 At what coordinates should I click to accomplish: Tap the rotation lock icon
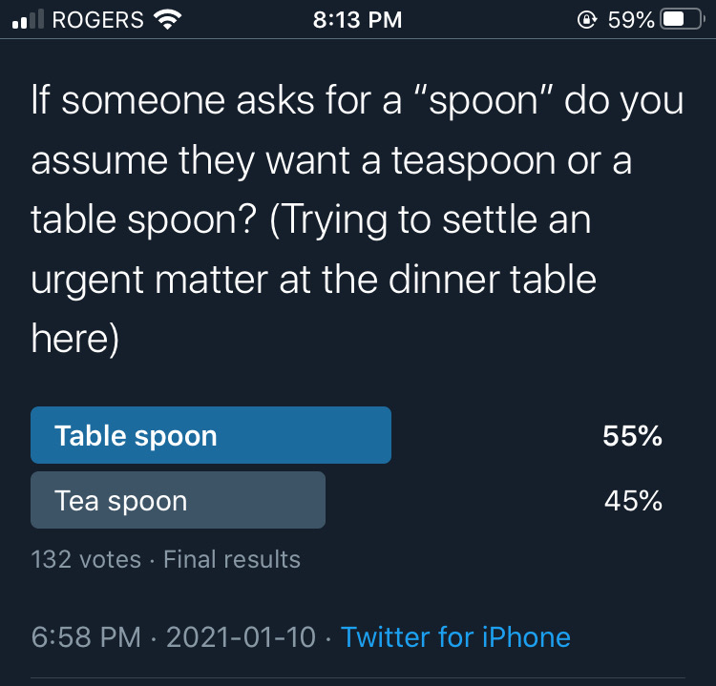click(x=588, y=20)
